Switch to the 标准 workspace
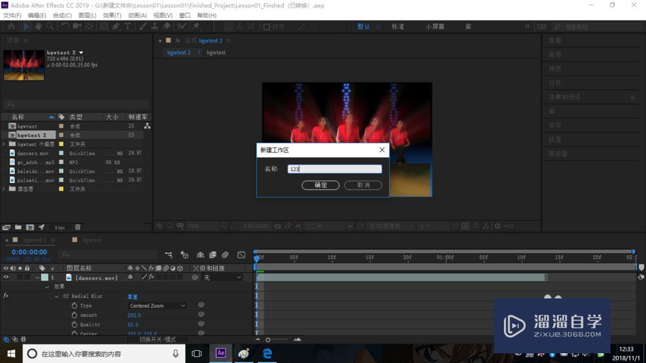Viewport: 646px width, 363px height. point(397,26)
